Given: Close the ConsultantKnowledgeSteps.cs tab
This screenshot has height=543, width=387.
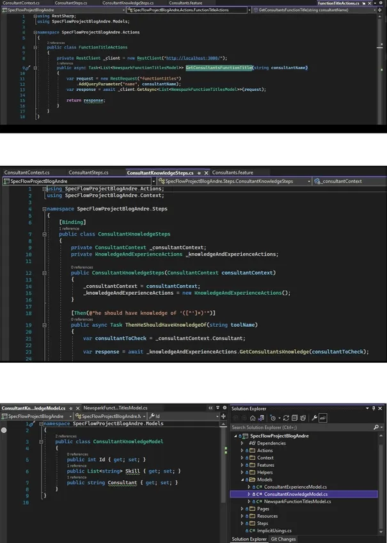Looking at the screenshot, I should (207, 173).
